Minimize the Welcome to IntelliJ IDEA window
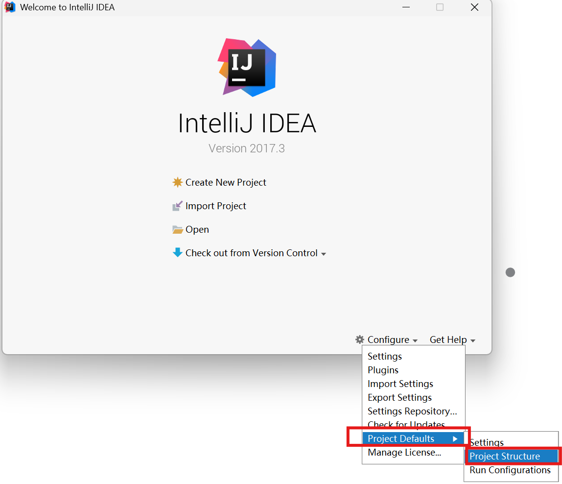The width and height of the screenshot is (562, 484). coord(406,7)
